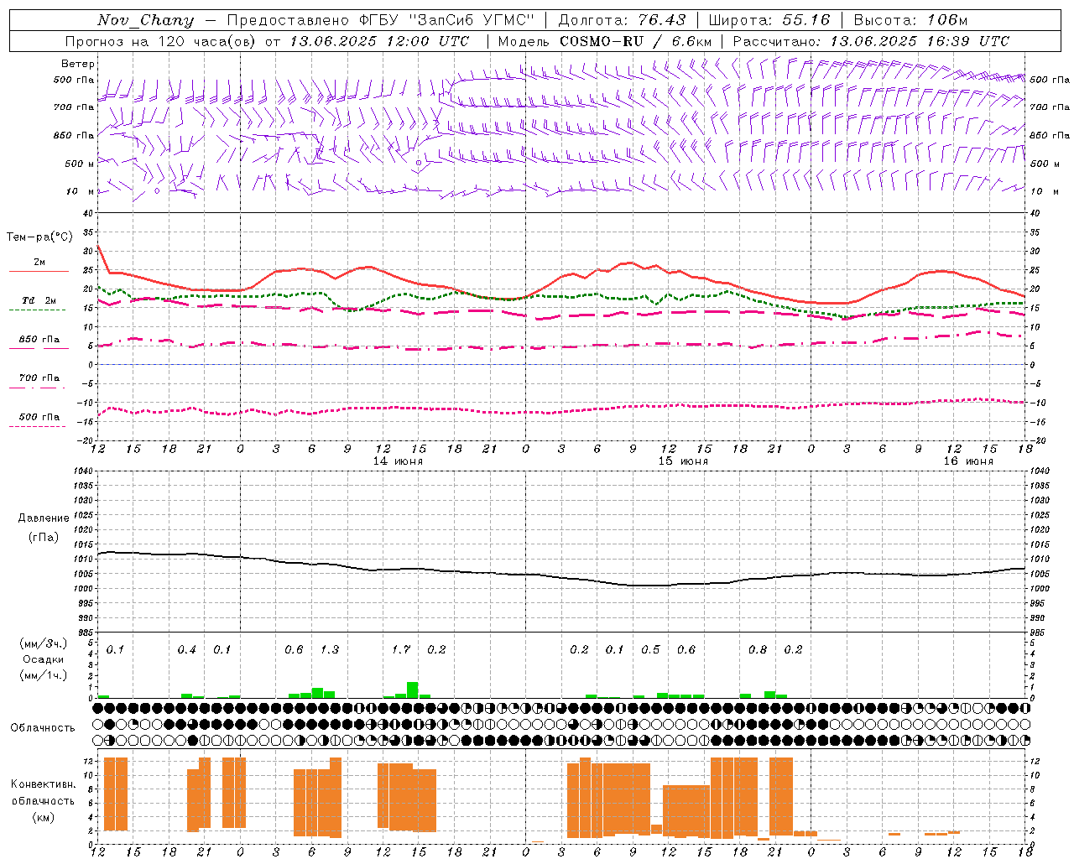
Task: Click the 0.4 precipitation value
Action: pos(186,650)
